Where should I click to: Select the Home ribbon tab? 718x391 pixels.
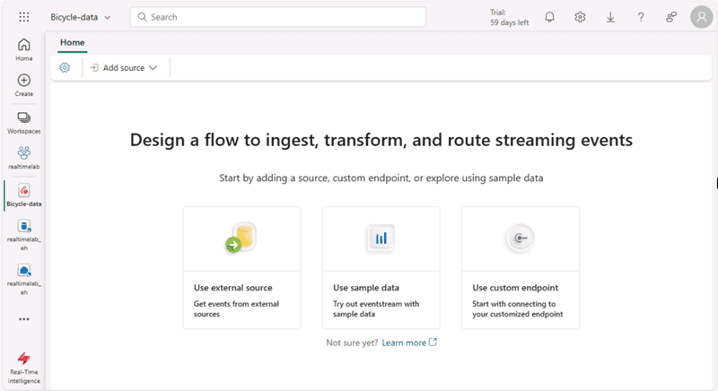coord(72,41)
